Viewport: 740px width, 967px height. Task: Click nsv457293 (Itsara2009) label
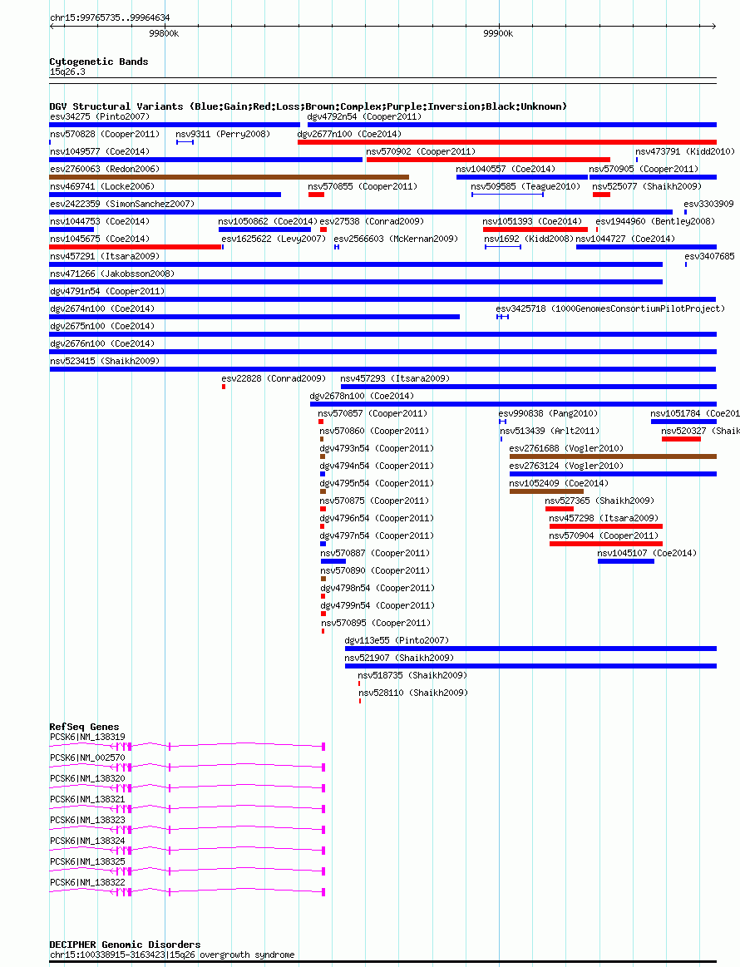click(x=395, y=378)
